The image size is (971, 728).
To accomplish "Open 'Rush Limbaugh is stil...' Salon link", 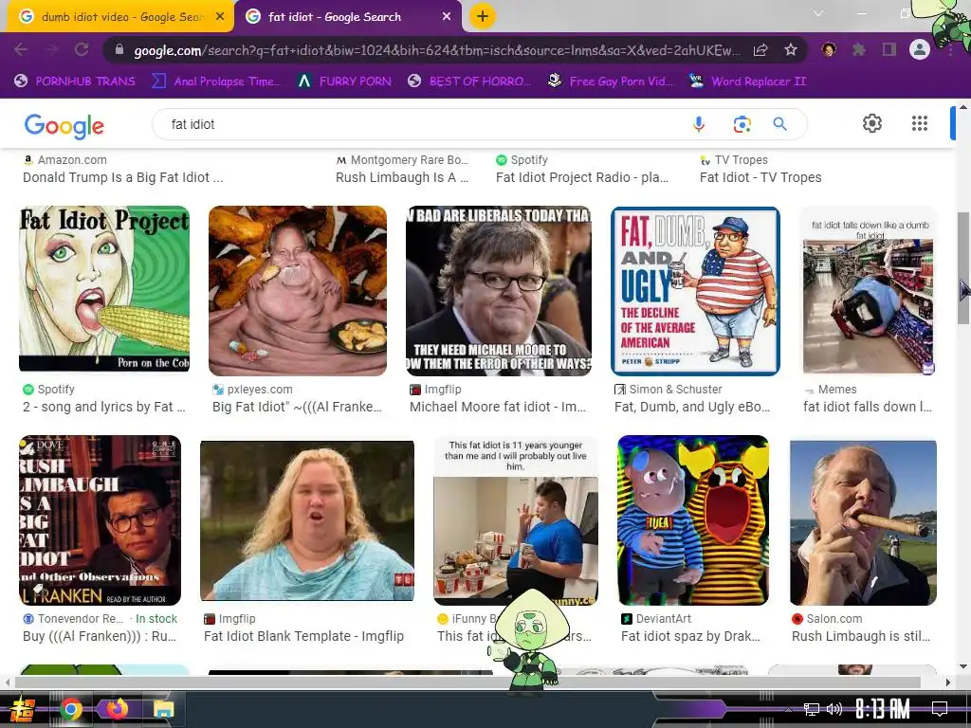I will (861, 636).
